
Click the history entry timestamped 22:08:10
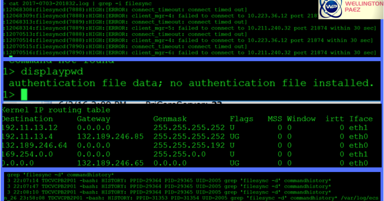[x=169, y=192]
